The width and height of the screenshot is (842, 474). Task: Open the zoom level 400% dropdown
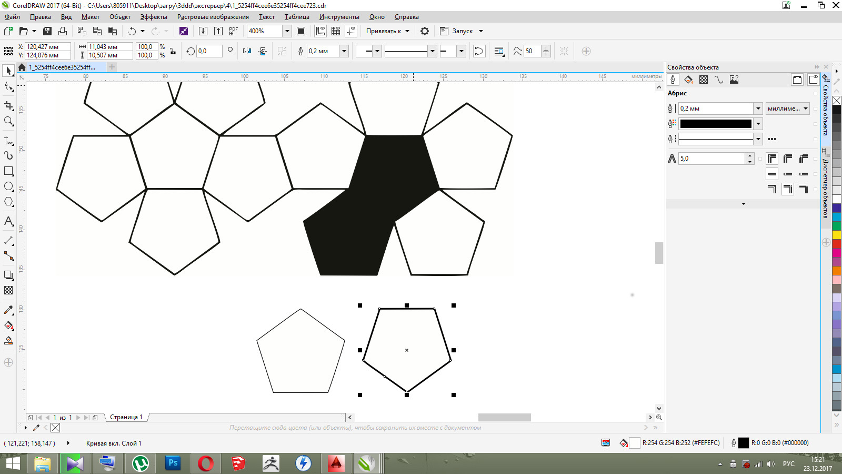[287, 31]
